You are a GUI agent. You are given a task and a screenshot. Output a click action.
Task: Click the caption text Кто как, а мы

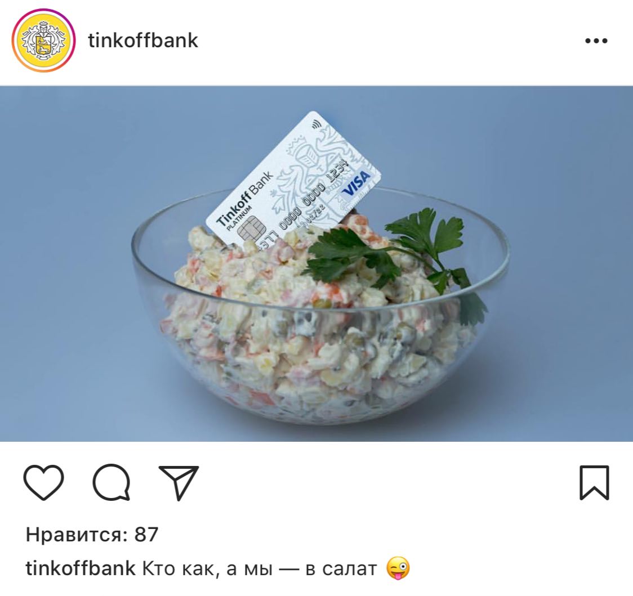pos(207,568)
